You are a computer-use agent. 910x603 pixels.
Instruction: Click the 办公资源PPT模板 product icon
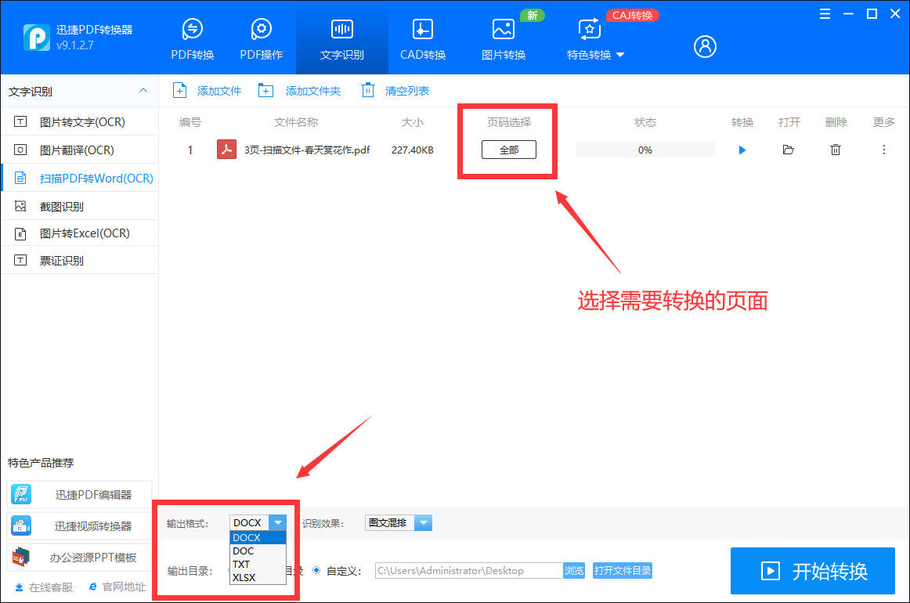tap(21, 557)
